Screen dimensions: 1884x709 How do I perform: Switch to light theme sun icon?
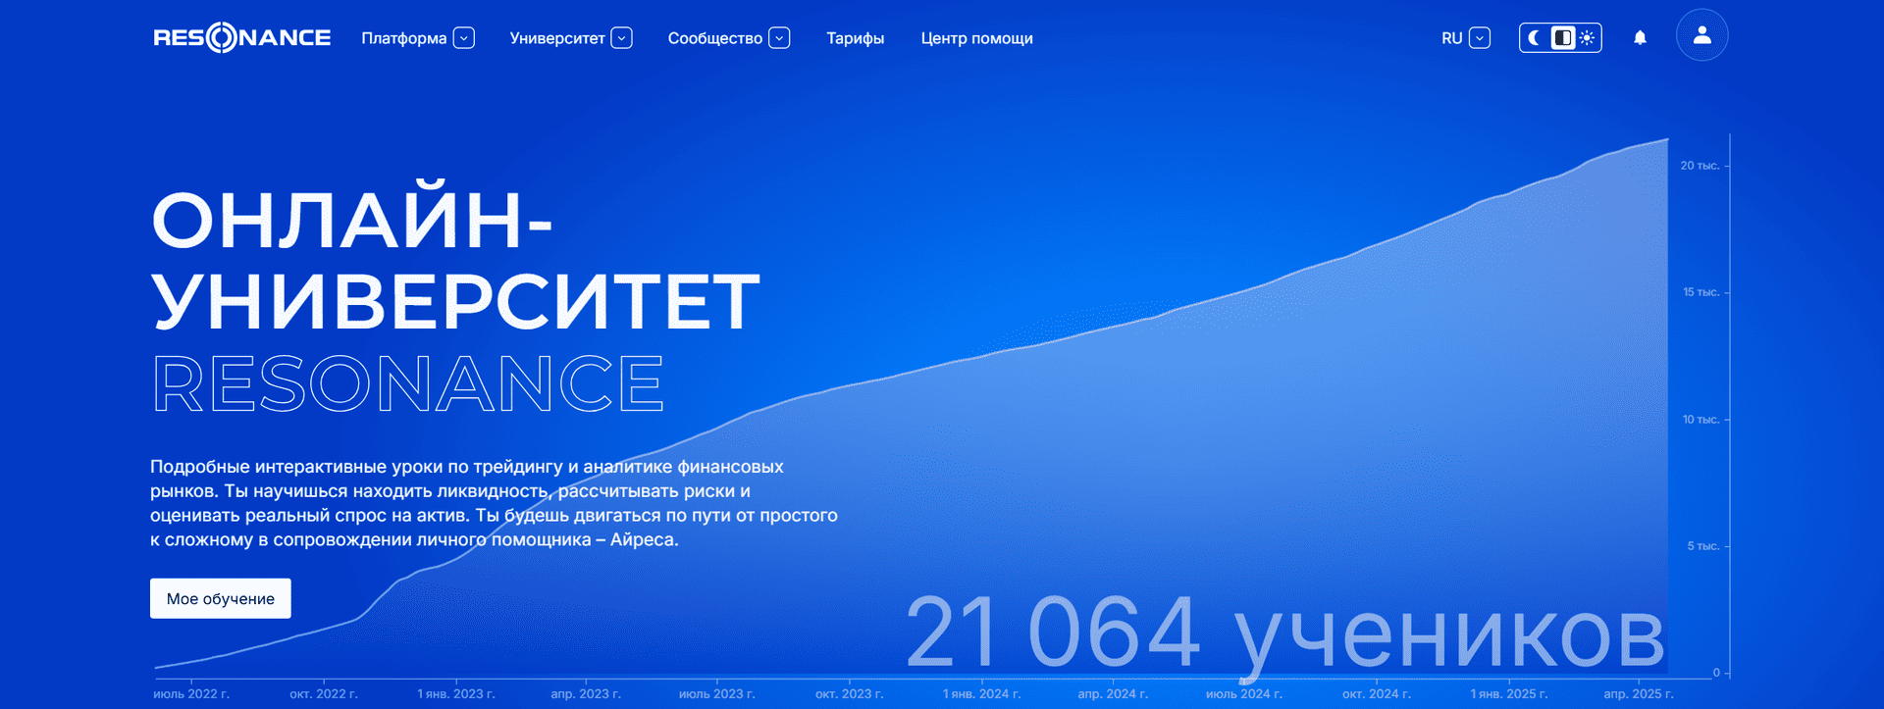pos(1587,38)
